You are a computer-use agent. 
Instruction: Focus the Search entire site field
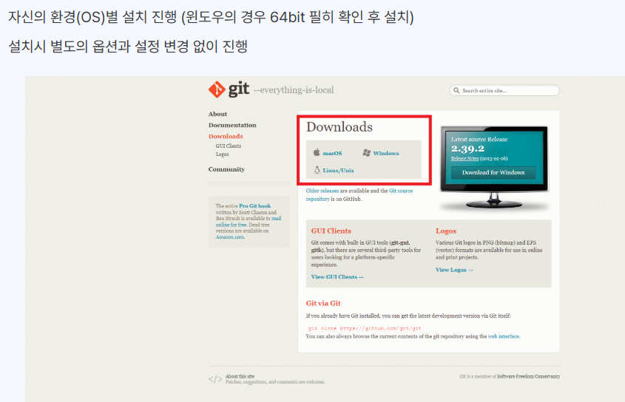(504, 90)
